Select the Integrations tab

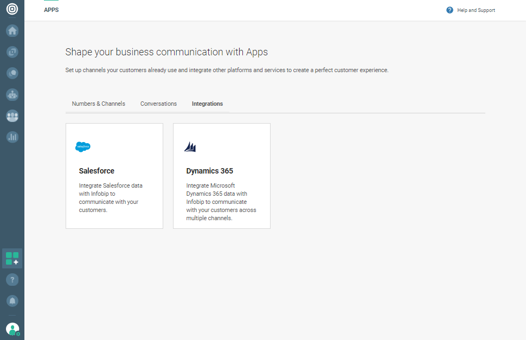click(x=207, y=104)
